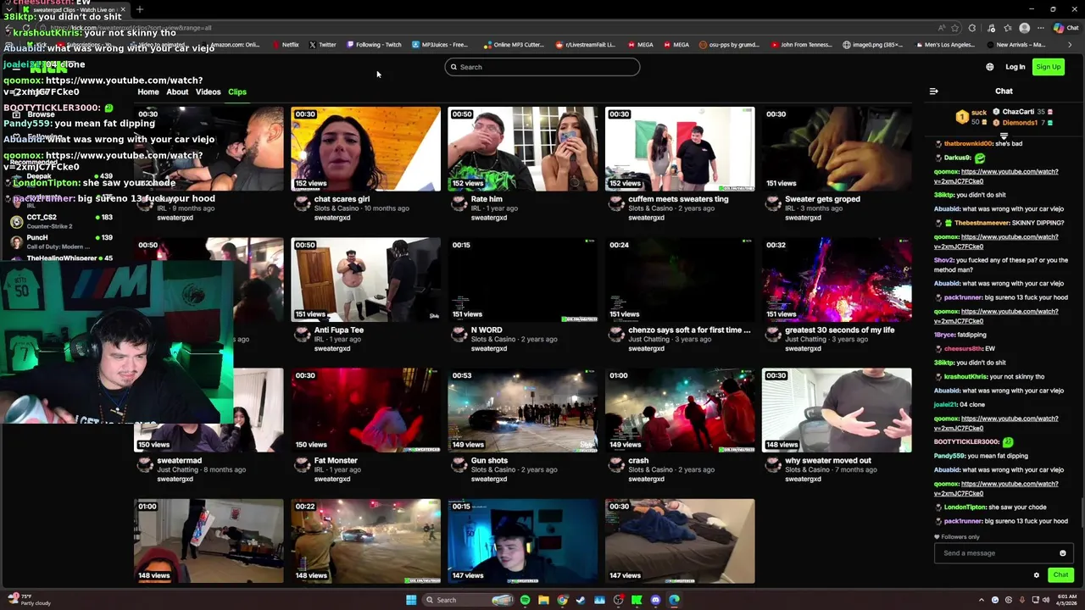Switch to the Videos tab
Viewport: 1085px width, 610px height.
(x=208, y=91)
